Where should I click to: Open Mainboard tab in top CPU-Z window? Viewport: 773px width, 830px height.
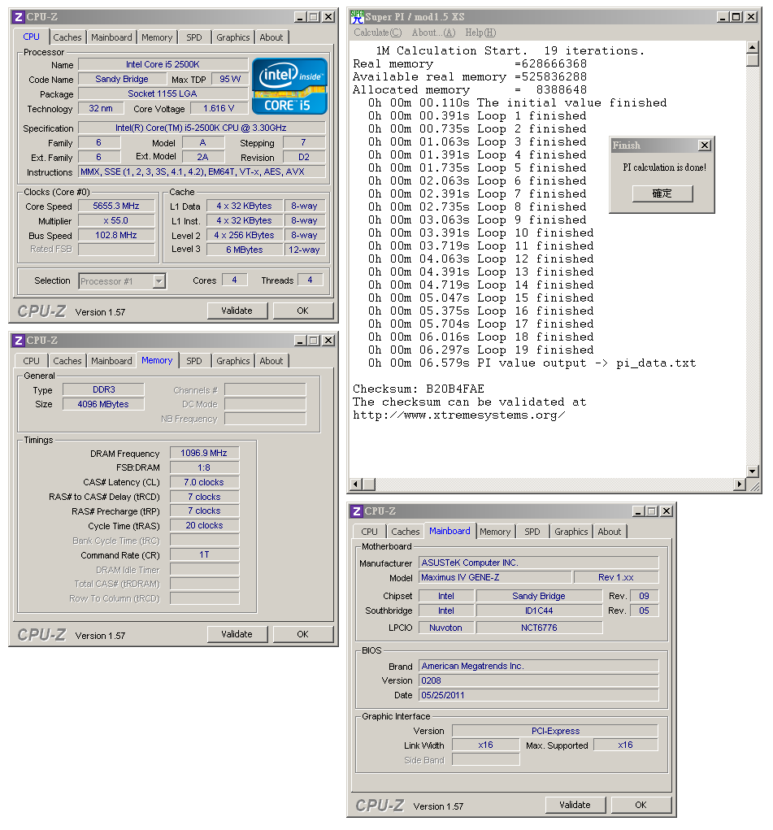pos(111,37)
